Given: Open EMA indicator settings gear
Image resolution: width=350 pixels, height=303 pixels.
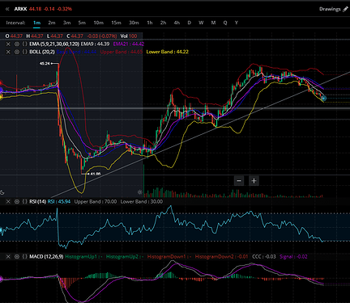Looking at the screenshot, I should tap(17, 44).
